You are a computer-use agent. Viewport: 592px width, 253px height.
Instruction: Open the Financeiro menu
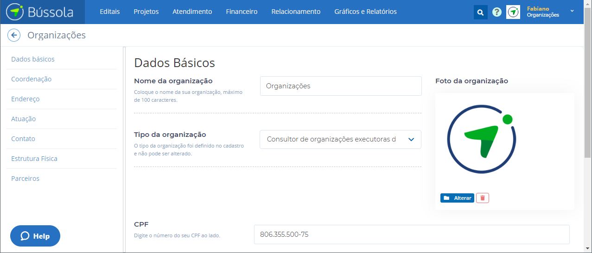pos(242,12)
